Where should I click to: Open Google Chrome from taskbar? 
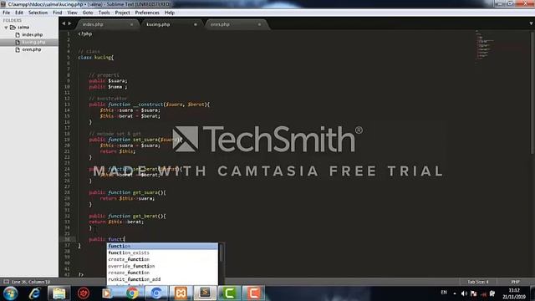[132, 293]
